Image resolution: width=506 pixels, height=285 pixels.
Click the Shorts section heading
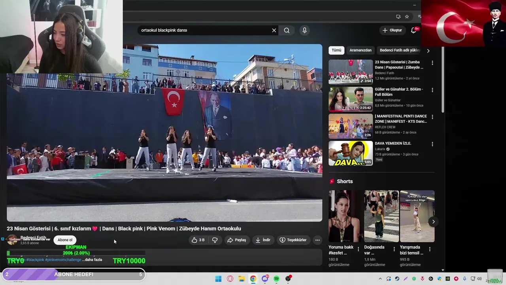point(345,181)
